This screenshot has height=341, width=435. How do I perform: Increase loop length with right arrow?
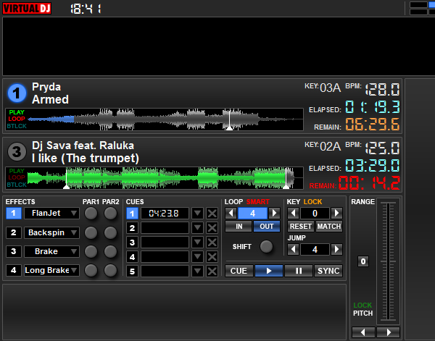(x=274, y=213)
